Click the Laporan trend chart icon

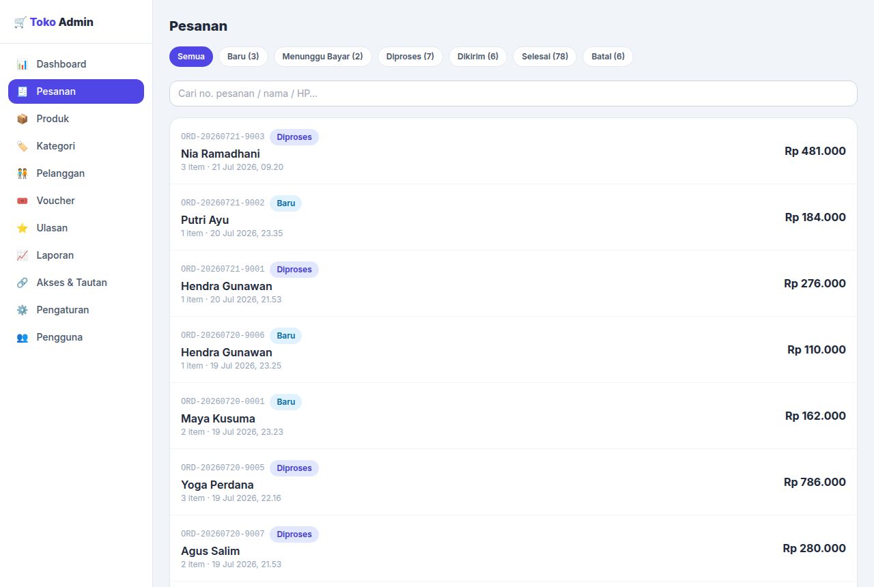[x=23, y=255]
